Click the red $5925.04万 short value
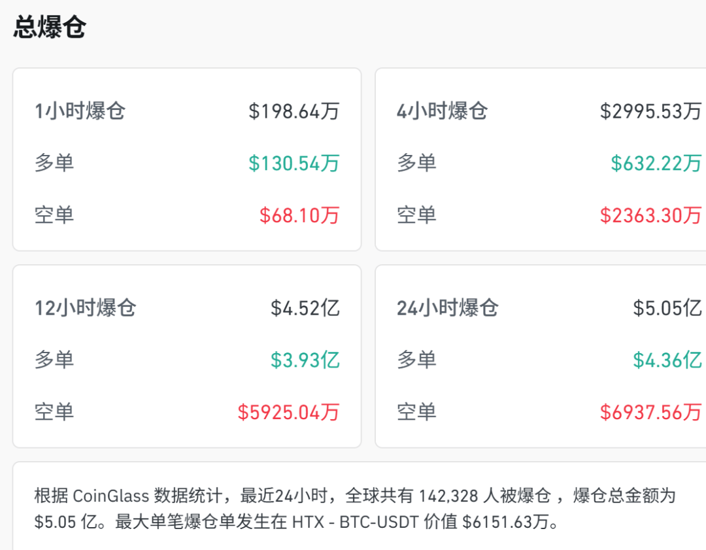The height and width of the screenshot is (550, 706). coord(288,412)
